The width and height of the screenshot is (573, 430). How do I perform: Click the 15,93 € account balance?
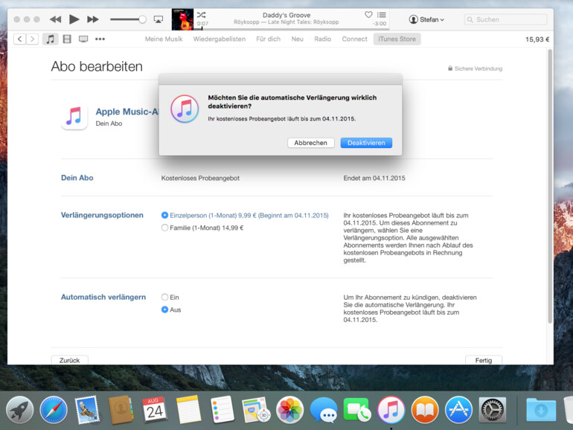(537, 39)
